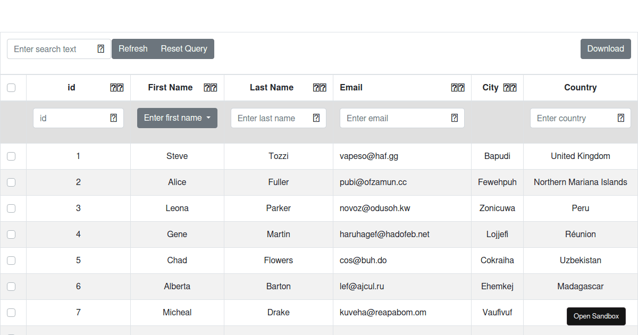Check the checkbox on Steve Tozzi's row

click(x=11, y=156)
